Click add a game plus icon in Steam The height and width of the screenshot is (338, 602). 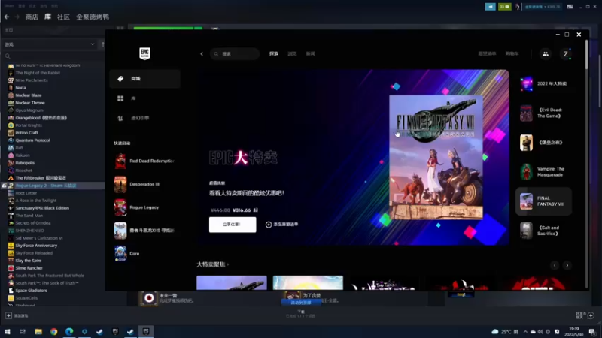8,315
